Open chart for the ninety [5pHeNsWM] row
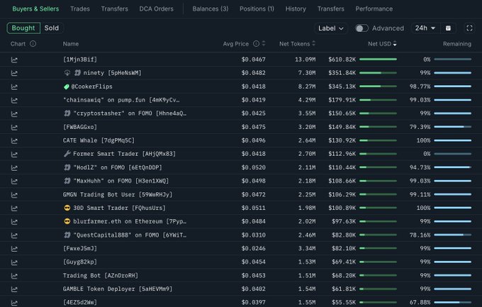Image resolution: width=482 pixels, height=307 pixels. click(14, 73)
